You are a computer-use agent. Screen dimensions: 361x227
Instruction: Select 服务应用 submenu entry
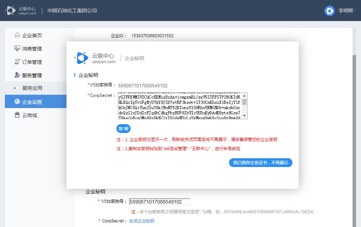tap(32, 88)
